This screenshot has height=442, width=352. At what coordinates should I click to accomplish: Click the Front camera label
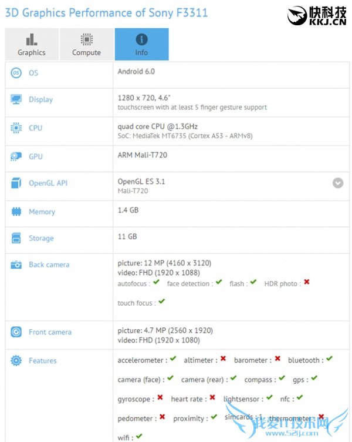(x=50, y=332)
